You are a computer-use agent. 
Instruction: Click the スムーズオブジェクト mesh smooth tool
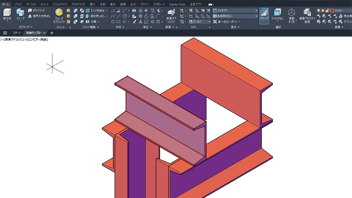click(59, 16)
